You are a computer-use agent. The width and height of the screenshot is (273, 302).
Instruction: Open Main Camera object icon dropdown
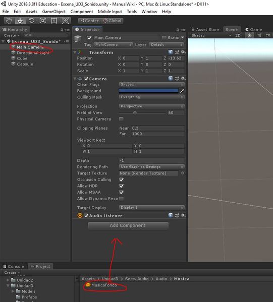(x=78, y=39)
